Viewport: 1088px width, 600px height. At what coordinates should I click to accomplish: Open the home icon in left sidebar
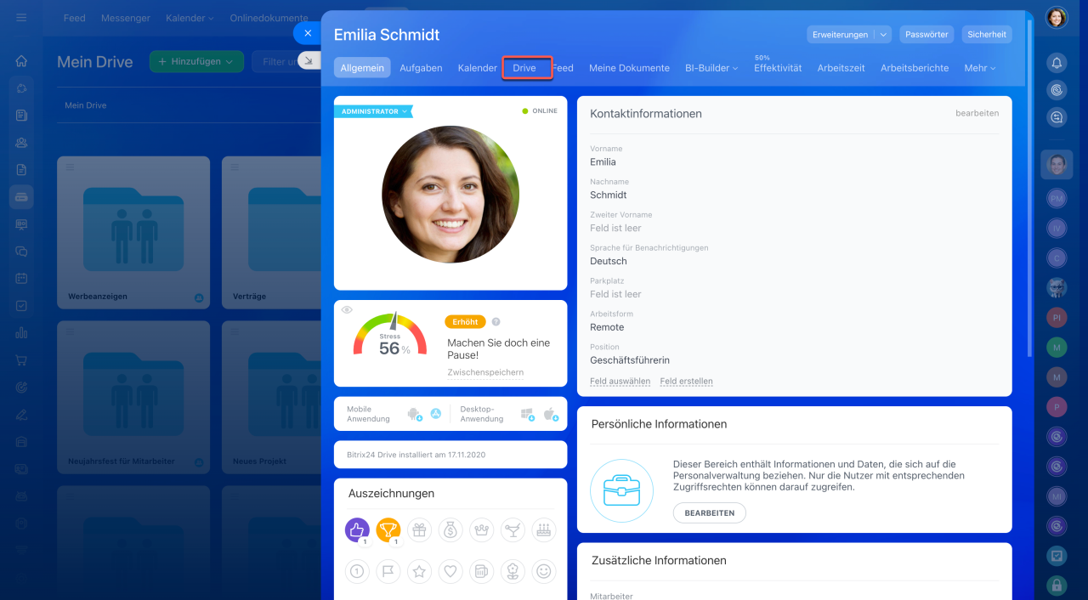[x=21, y=61]
